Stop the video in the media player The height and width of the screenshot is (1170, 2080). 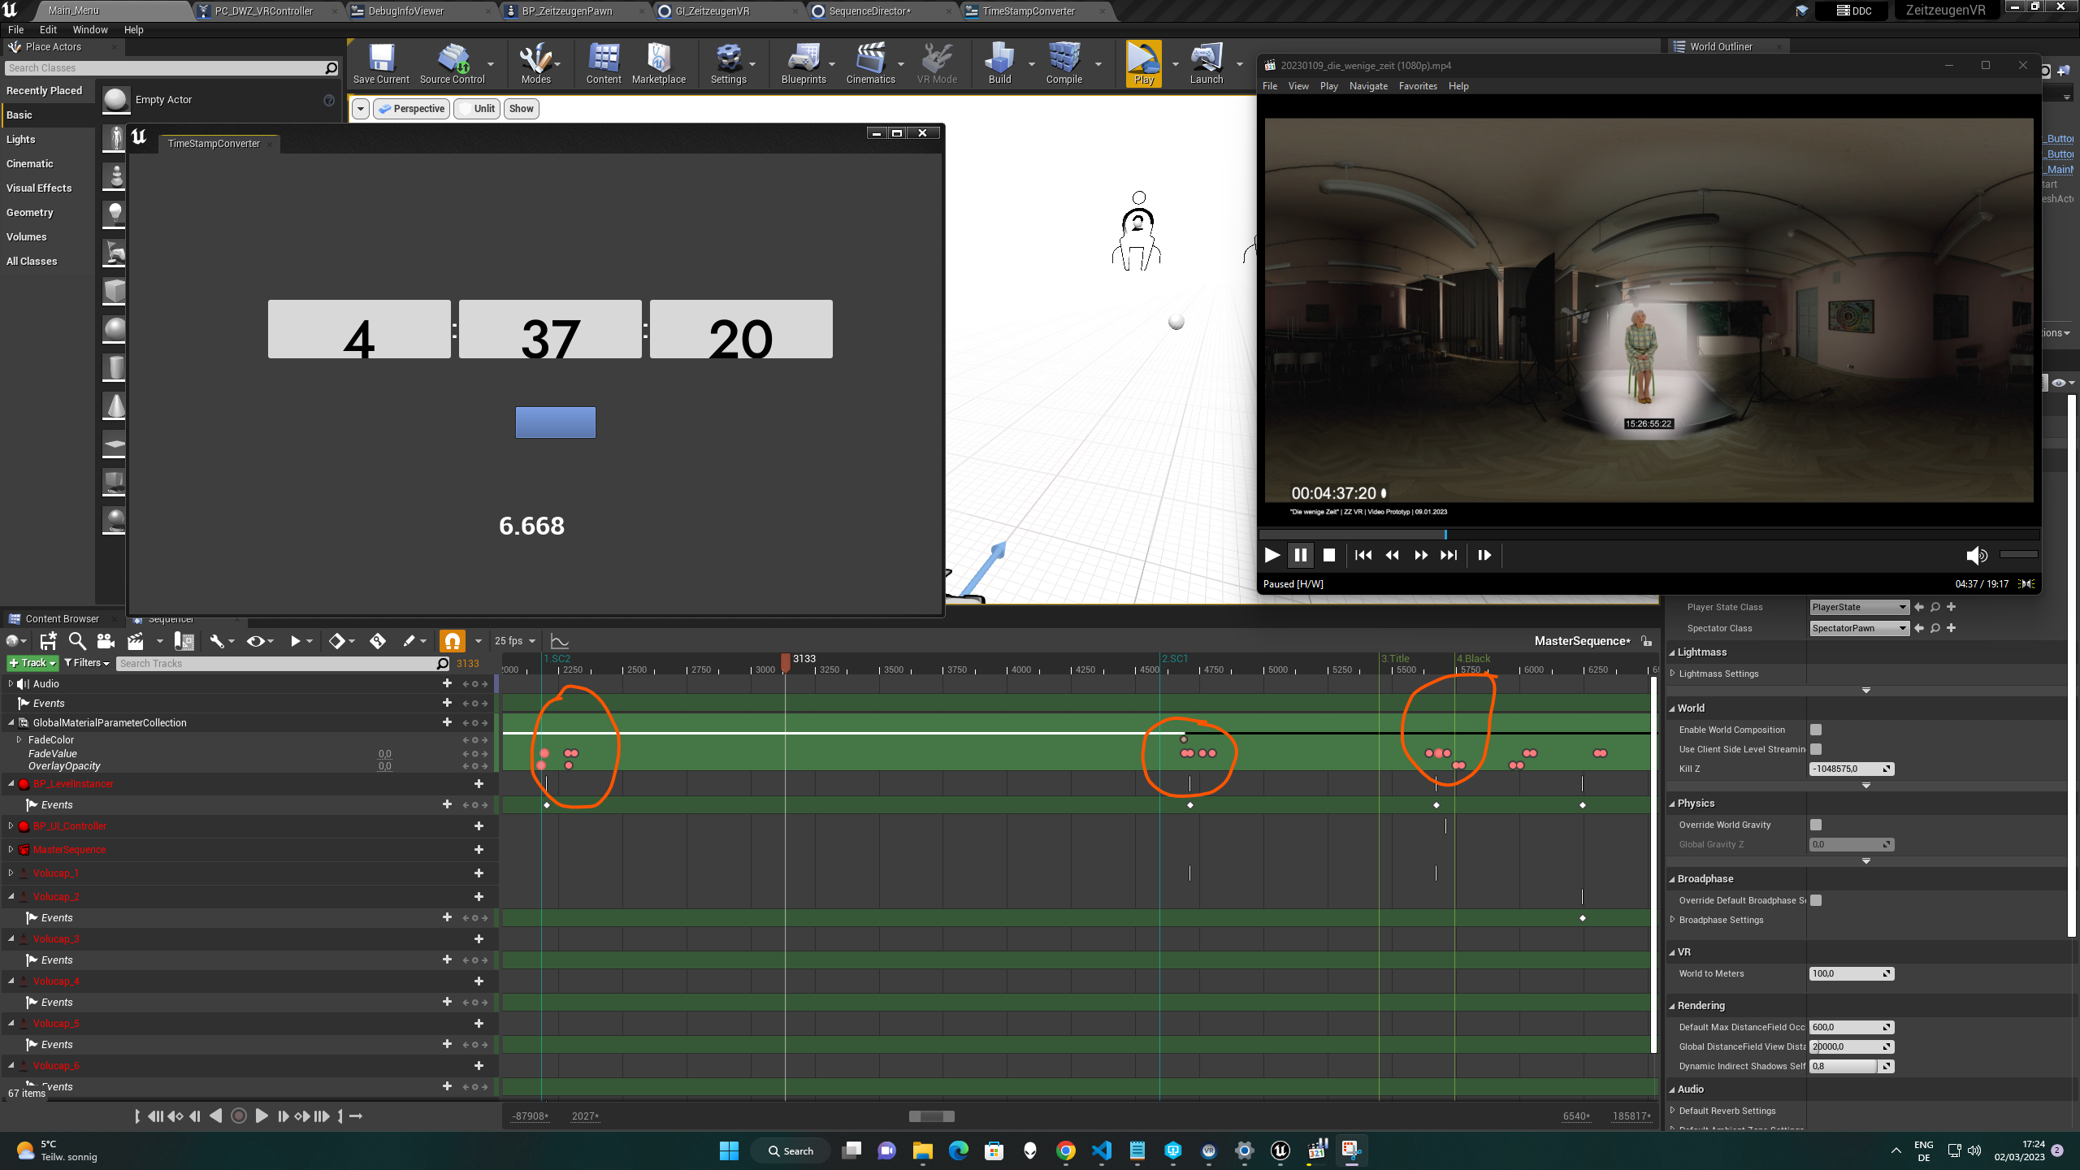tap(1329, 555)
